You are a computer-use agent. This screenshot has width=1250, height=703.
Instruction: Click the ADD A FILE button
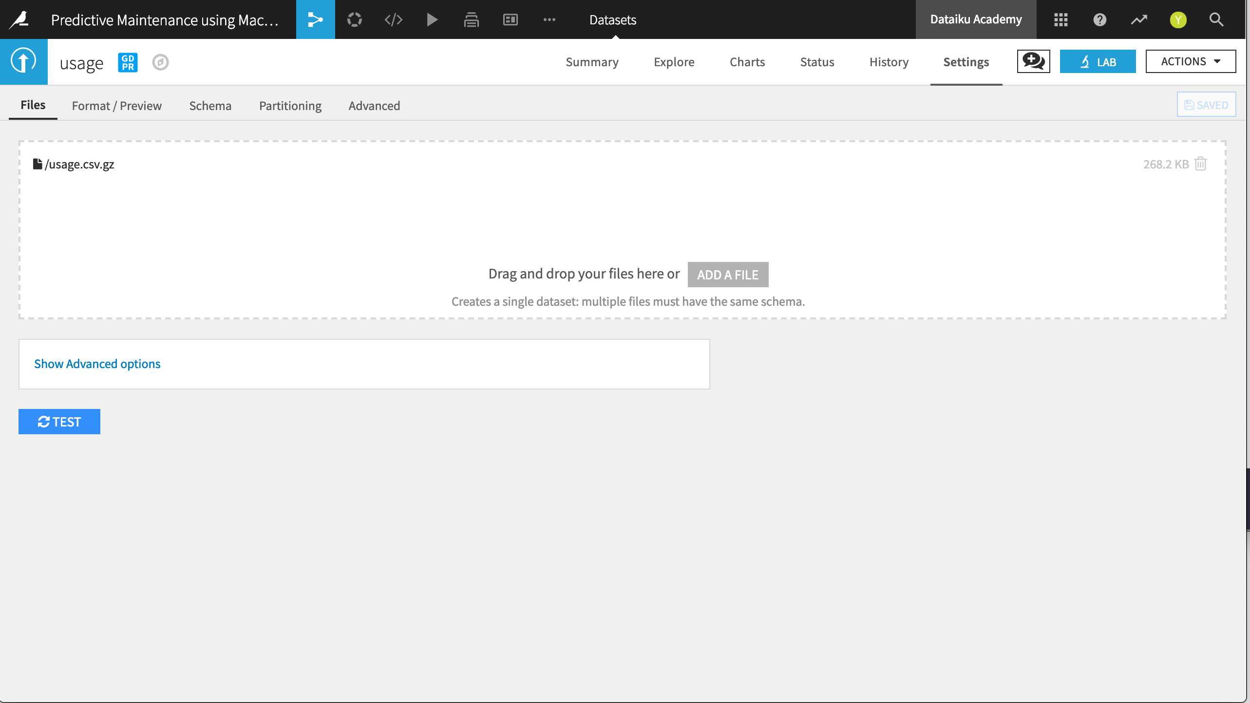tap(728, 275)
